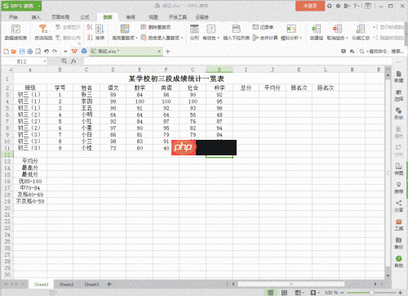Click the fx insert function icon
This screenshot has width=408, height=296.
(73, 61)
